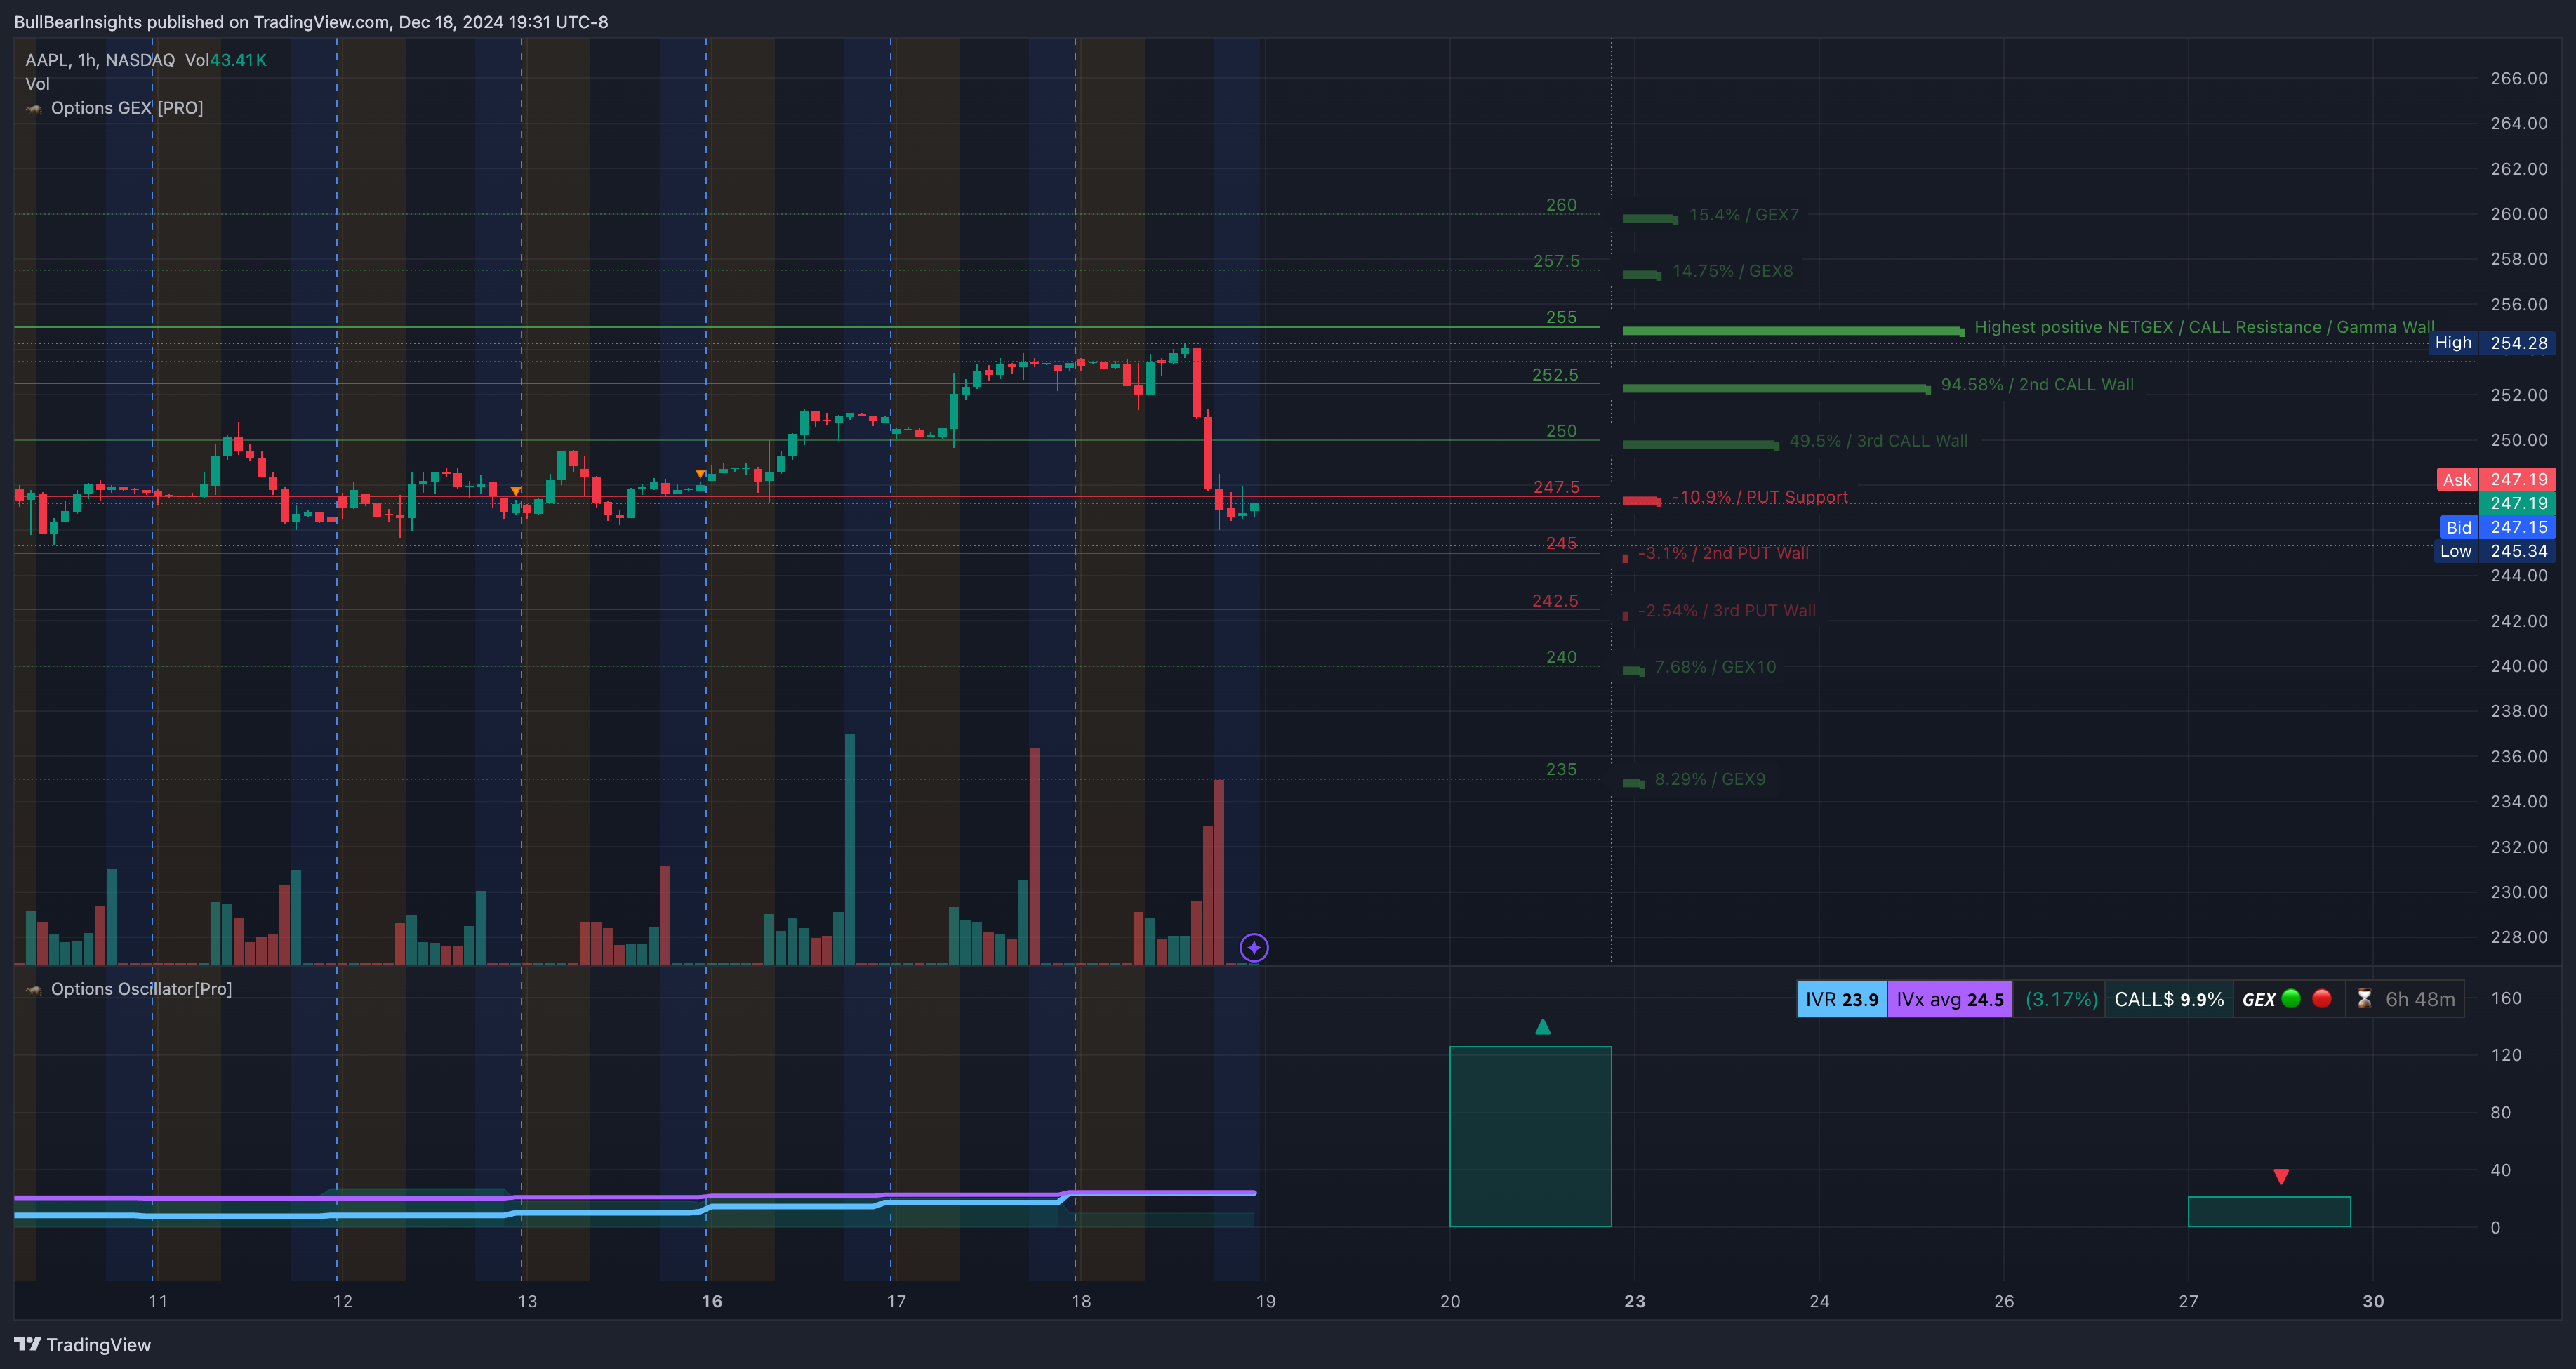Click the hourglass countdown icon
The image size is (2576, 1369).
[2364, 999]
